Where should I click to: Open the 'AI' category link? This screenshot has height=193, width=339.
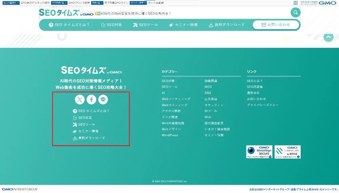coord(163,93)
